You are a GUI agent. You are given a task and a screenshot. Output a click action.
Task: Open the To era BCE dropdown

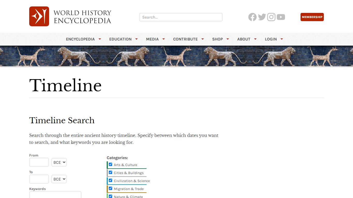point(59,179)
